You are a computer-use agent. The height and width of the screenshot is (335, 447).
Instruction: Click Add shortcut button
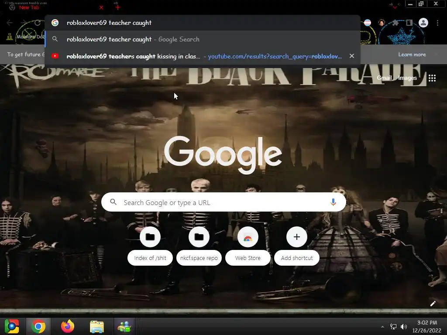(x=297, y=246)
